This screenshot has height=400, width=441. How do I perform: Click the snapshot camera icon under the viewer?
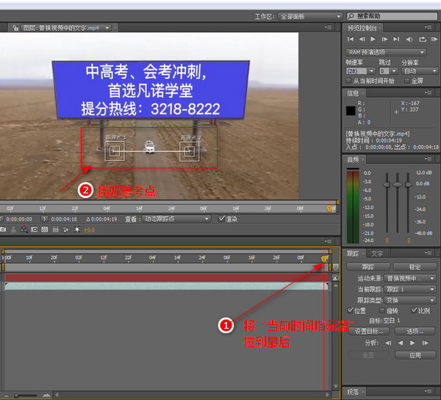3,229
